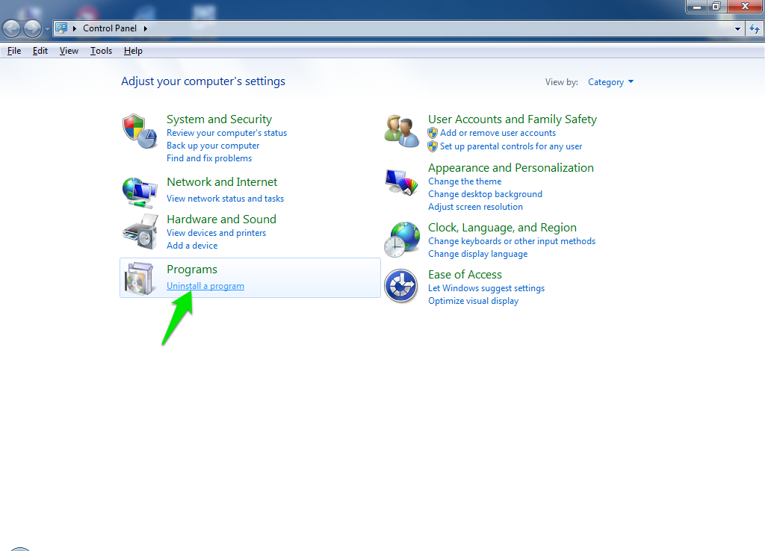Click Adjust screen resolution link
This screenshot has width=765, height=551.
click(x=475, y=207)
